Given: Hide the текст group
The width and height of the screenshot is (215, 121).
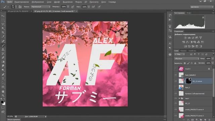Looking at the screenshot, I should point(176,98).
